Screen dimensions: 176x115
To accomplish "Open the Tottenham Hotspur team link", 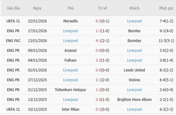I will pyautogui.click(x=70, y=90).
